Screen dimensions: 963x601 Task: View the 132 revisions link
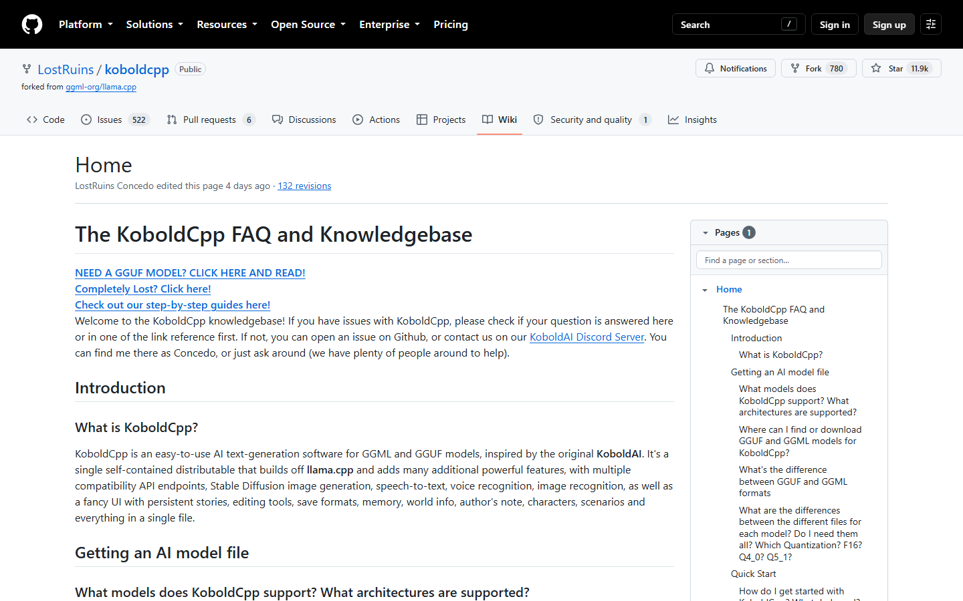[x=304, y=186]
